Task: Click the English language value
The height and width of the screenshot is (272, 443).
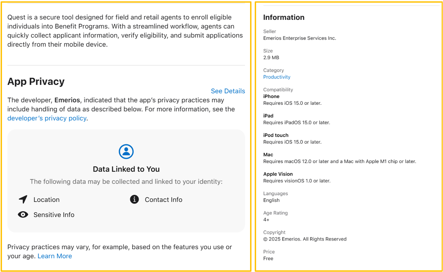Action: (271, 200)
